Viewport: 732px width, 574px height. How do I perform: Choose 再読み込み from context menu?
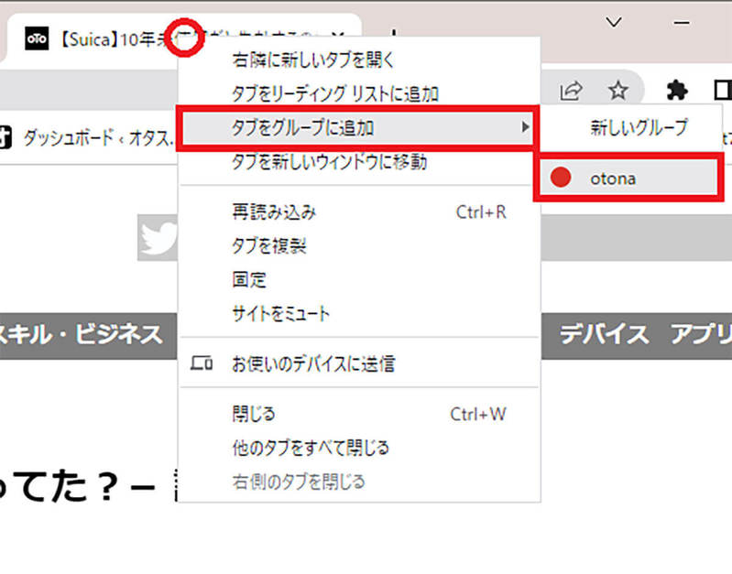pyautogui.click(x=359, y=212)
